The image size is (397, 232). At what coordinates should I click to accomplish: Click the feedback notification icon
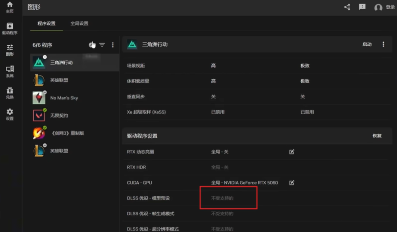(362, 7)
